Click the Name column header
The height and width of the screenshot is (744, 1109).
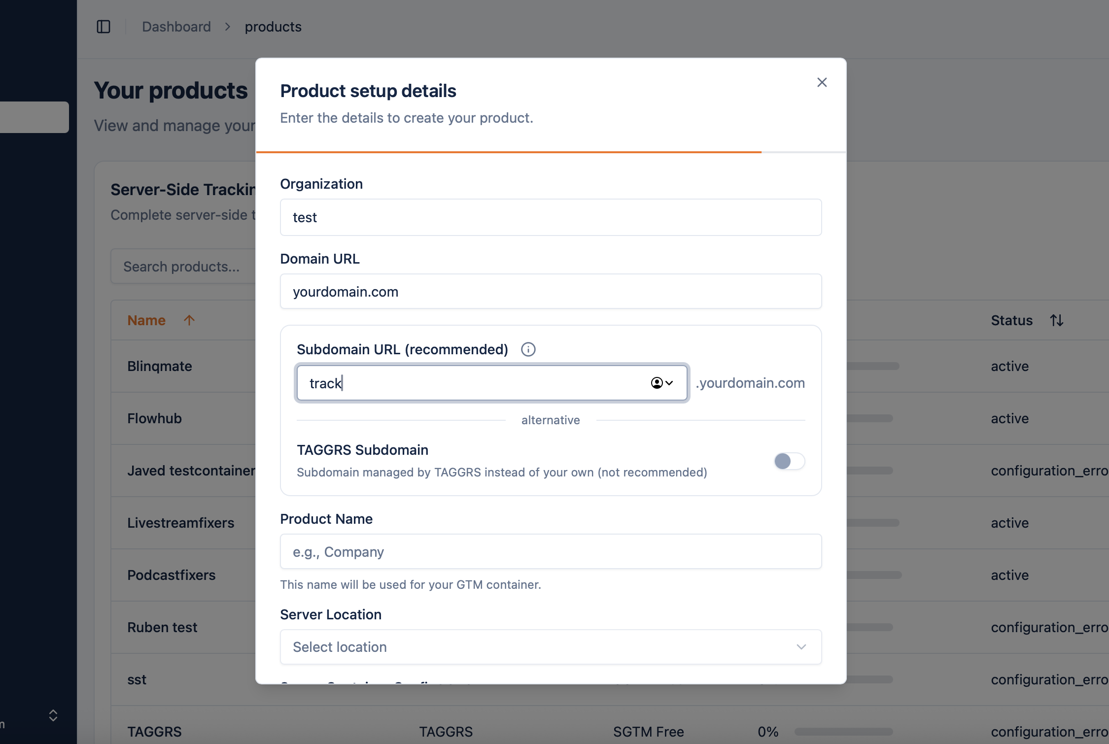(146, 320)
